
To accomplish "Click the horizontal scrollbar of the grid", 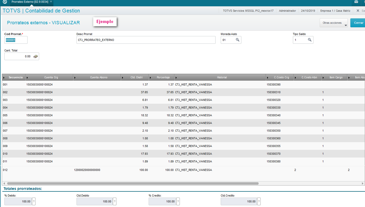I will click(x=133, y=183).
